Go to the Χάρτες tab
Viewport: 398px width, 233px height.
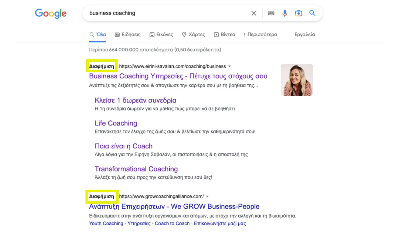(x=194, y=35)
